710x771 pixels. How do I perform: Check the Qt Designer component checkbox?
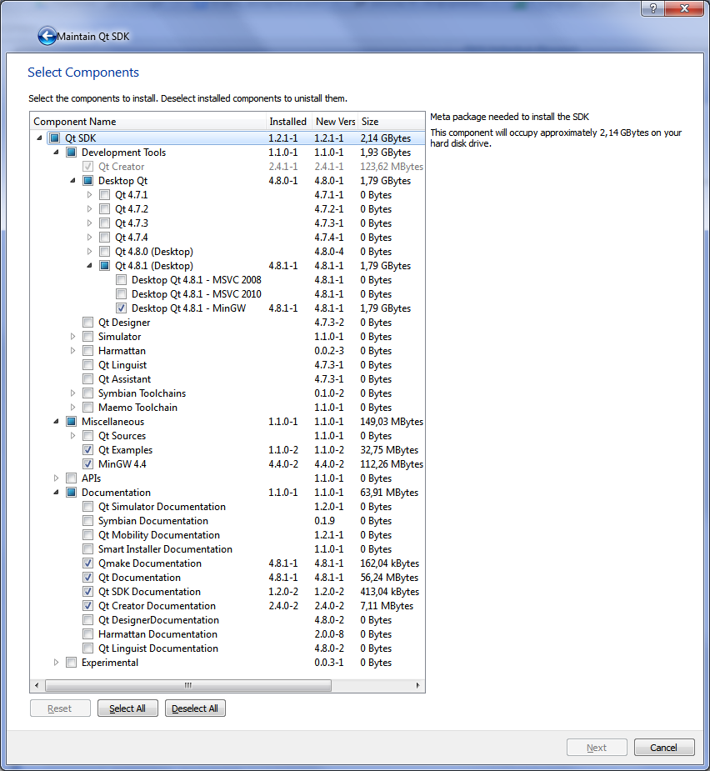88,323
